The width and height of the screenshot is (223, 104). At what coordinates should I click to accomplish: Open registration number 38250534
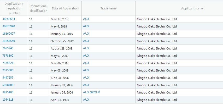(x=9, y=19)
